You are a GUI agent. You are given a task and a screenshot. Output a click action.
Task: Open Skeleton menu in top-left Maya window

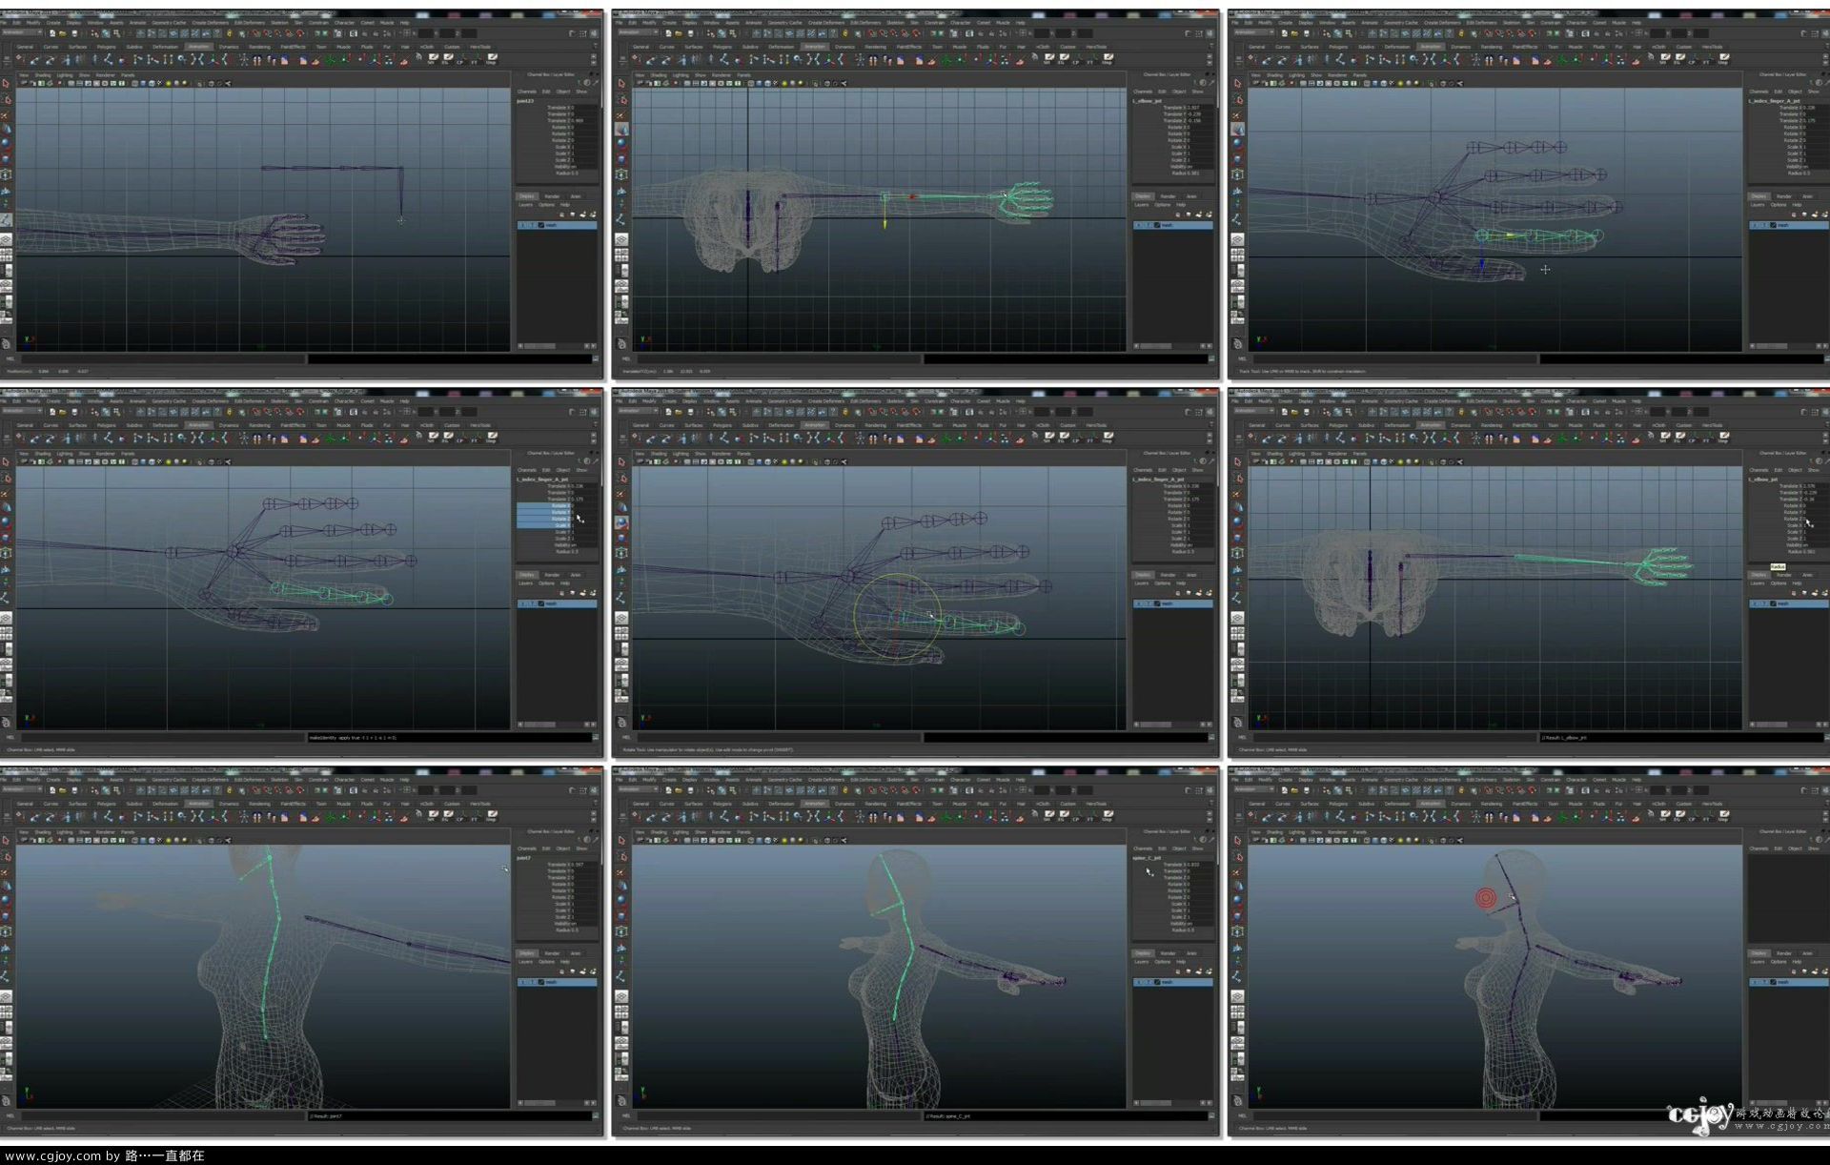pos(279,23)
